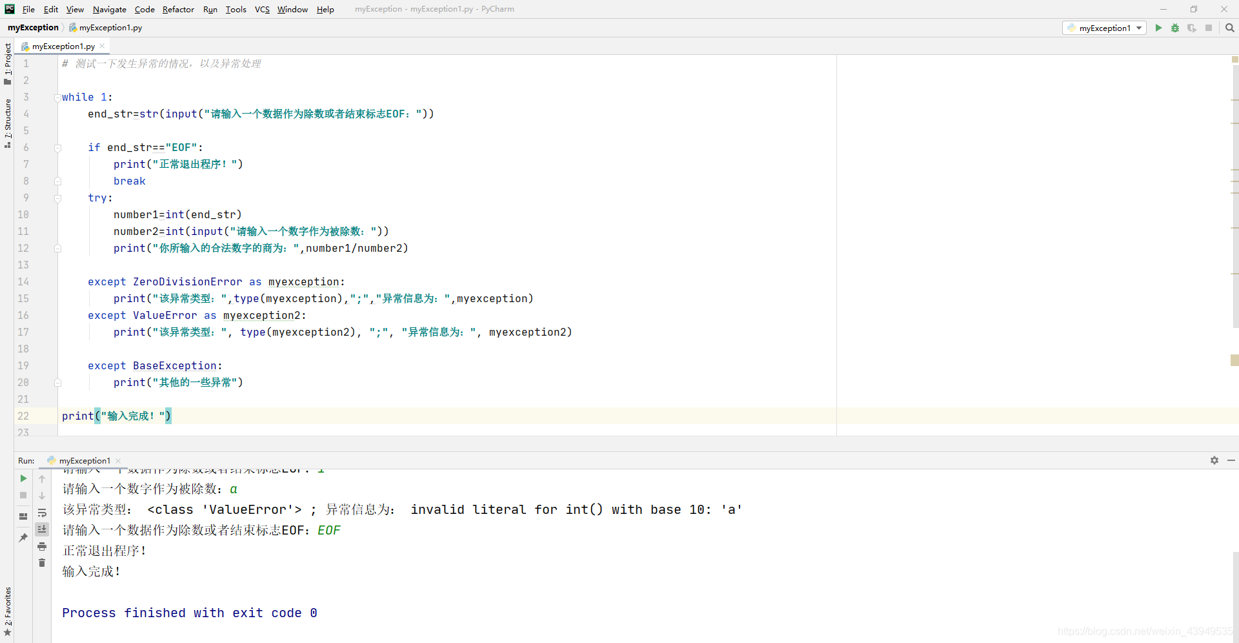This screenshot has width=1239, height=643.
Task: Open the Help menu
Action: [x=325, y=9]
